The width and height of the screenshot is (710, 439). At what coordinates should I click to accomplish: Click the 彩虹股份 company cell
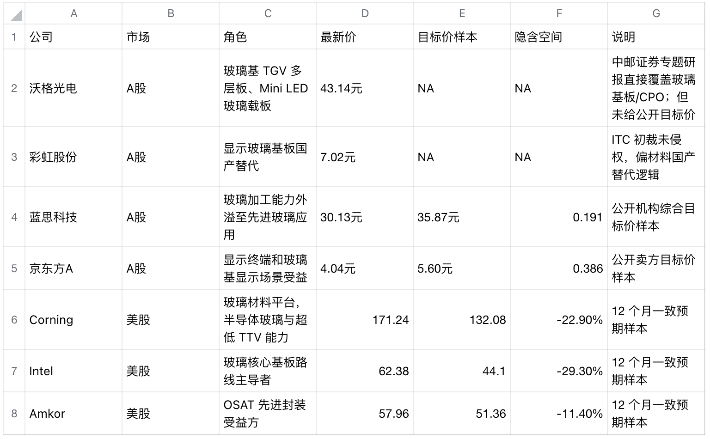(x=73, y=157)
